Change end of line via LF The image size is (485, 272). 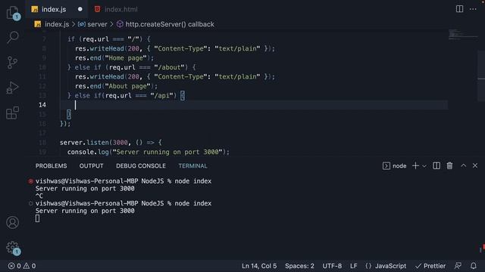click(x=354, y=266)
